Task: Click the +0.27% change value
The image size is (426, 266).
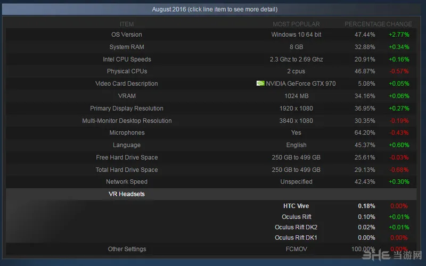Action: [x=399, y=109]
